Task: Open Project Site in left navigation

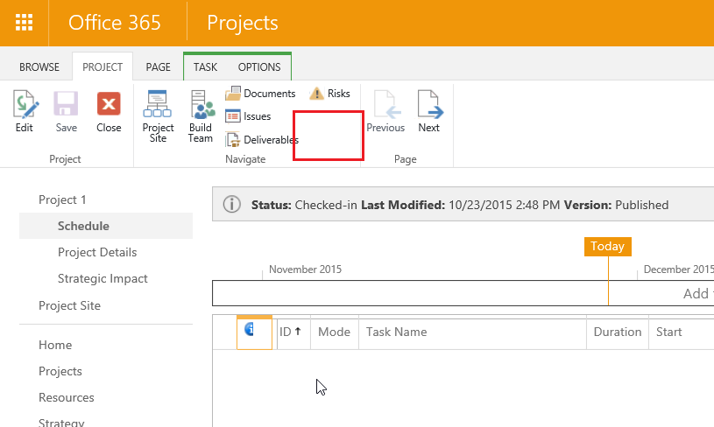Action: (x=70, y=305)
